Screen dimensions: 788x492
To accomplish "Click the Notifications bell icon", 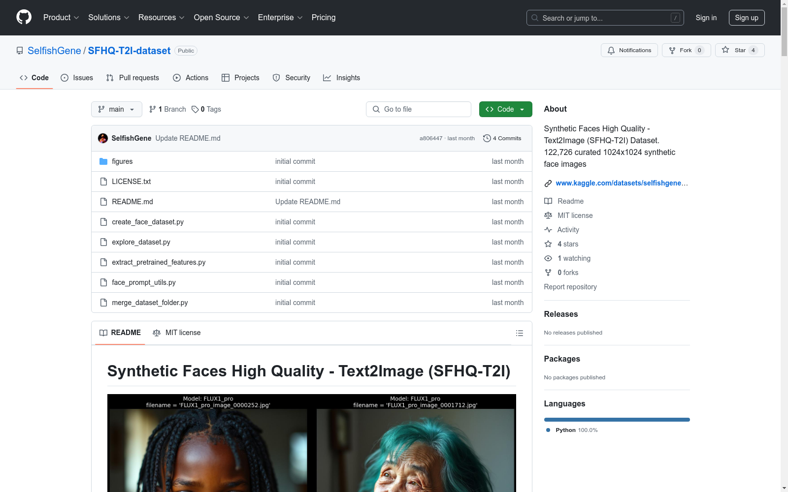I will (611, 50).
